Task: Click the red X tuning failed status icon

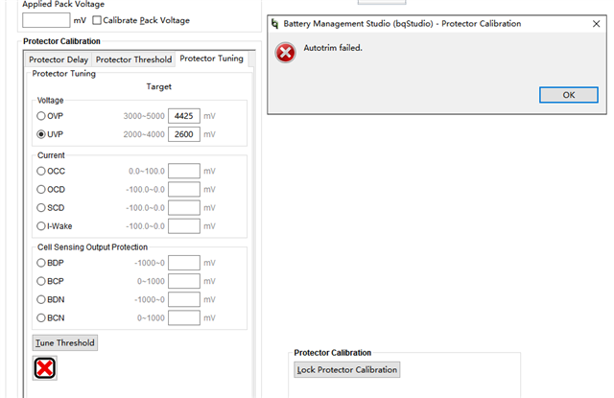Action: [x=45, y=368]
